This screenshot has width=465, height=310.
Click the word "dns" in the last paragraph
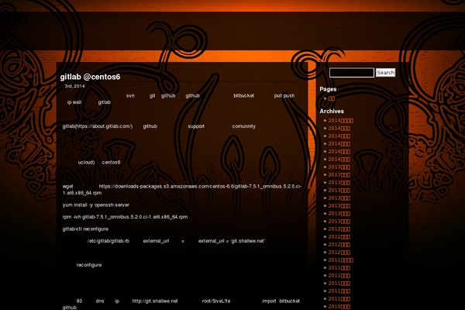pyautogui.click(x=100, y=301)
